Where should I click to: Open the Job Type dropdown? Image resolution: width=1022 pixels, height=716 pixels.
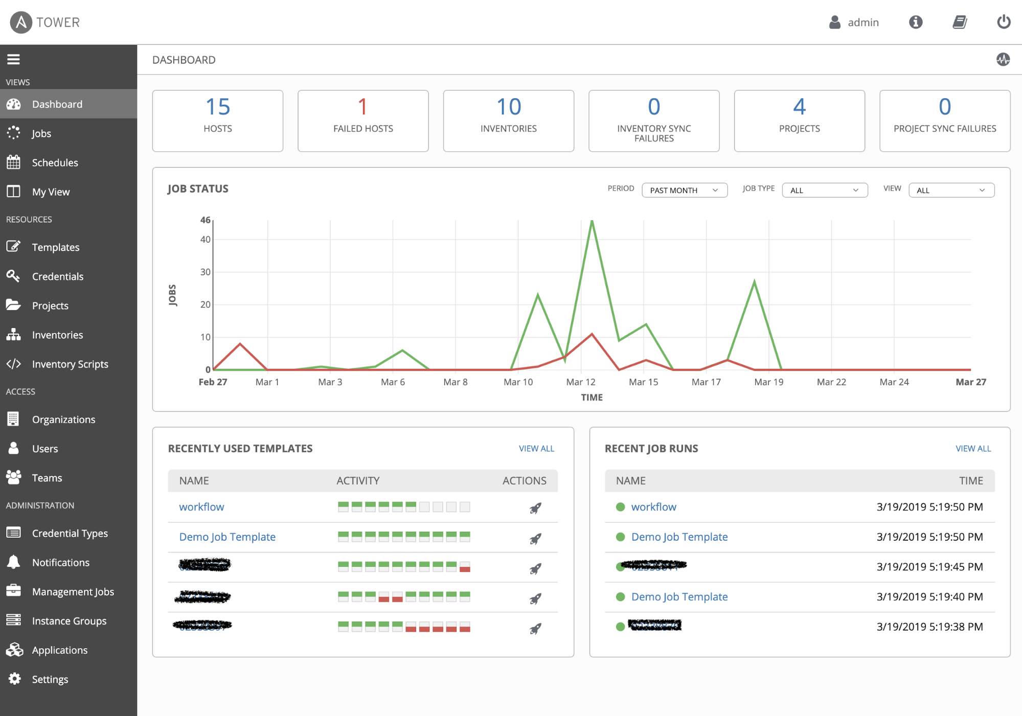point(824,190)
